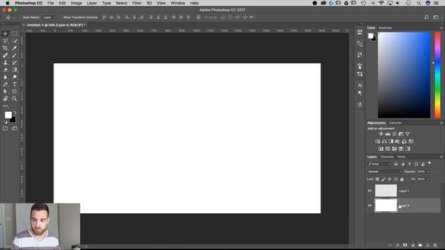
Task: Select the Healing Brush tool
Action: coord(5,56)
